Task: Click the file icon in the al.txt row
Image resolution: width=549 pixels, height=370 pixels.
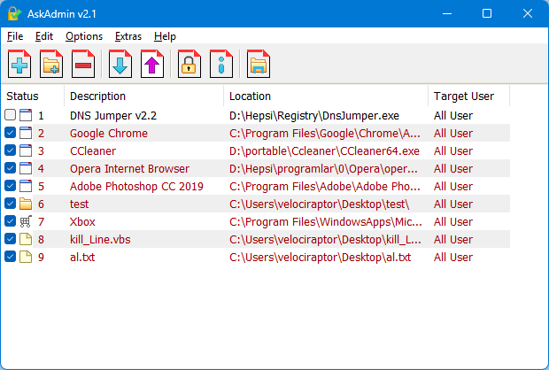Action: [26, 257]
